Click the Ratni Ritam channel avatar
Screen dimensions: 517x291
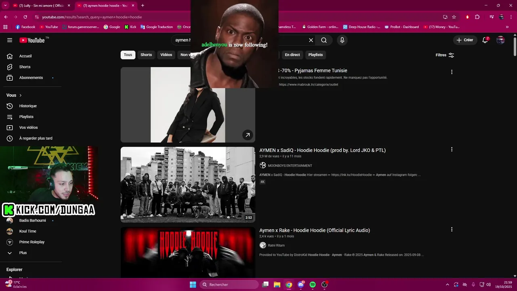point(263,245)
